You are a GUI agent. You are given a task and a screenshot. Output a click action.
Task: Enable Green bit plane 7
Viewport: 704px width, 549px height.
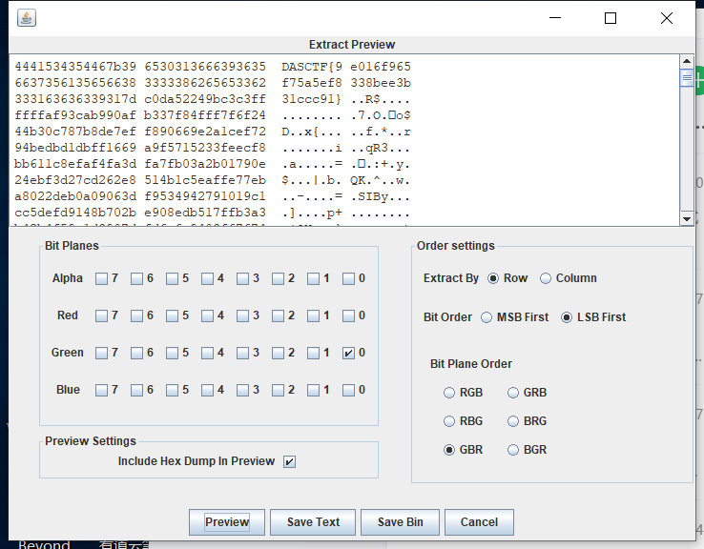point(101,354)
